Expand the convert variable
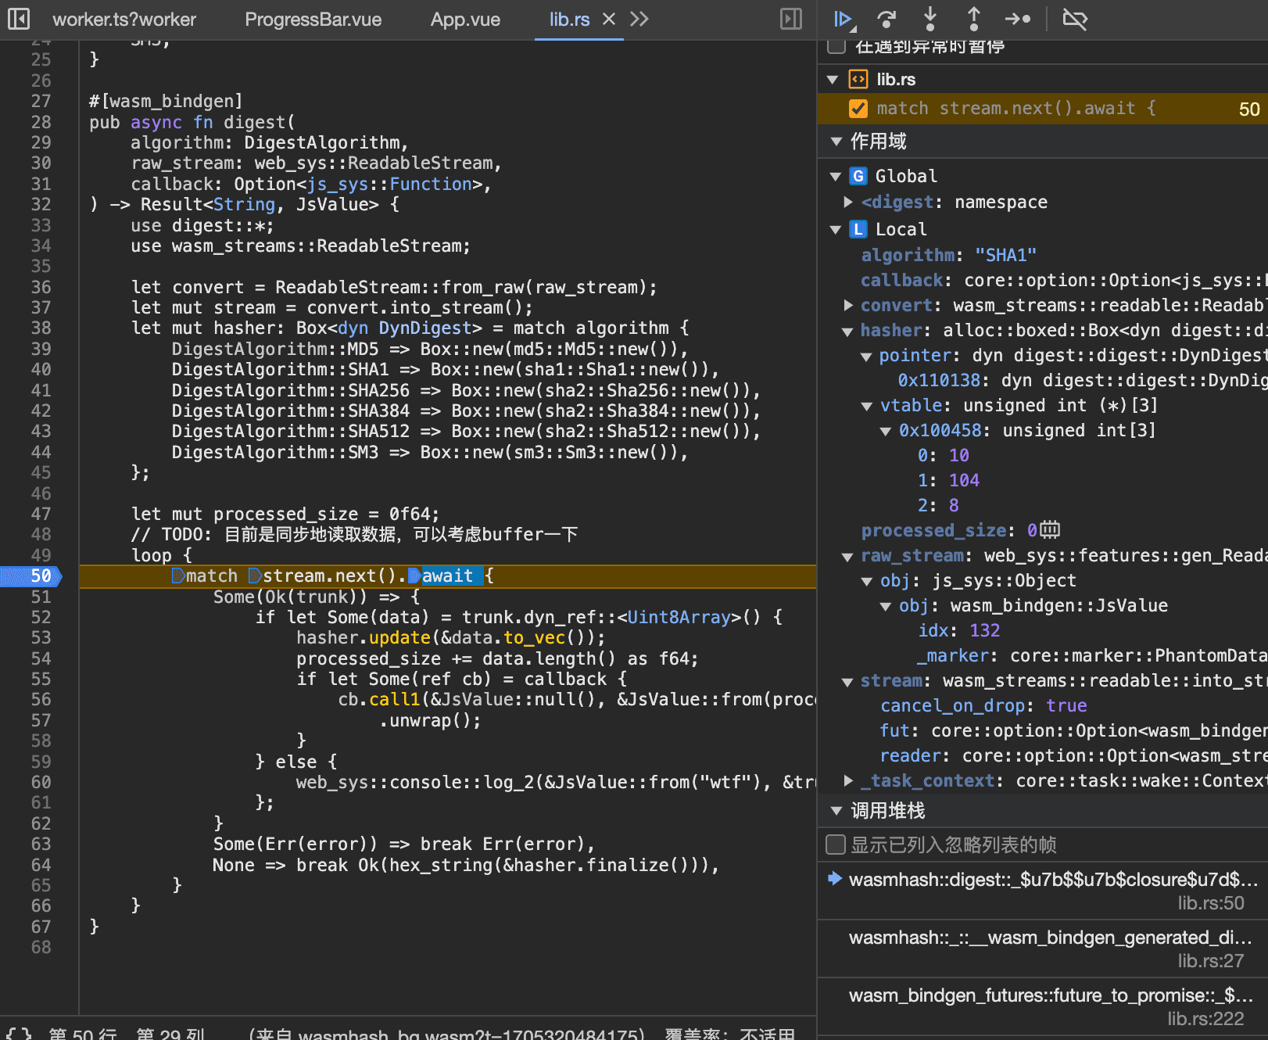This screenshot has height=1040, width=1268. coord(848,305)
